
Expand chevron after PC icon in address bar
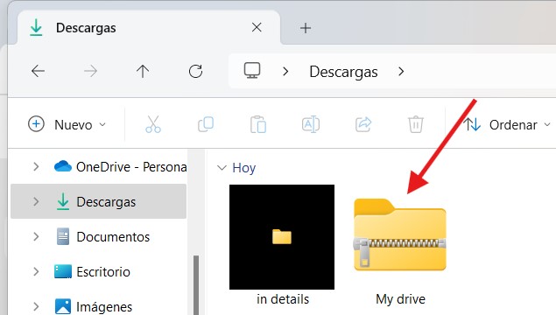[x=285, y=72]
